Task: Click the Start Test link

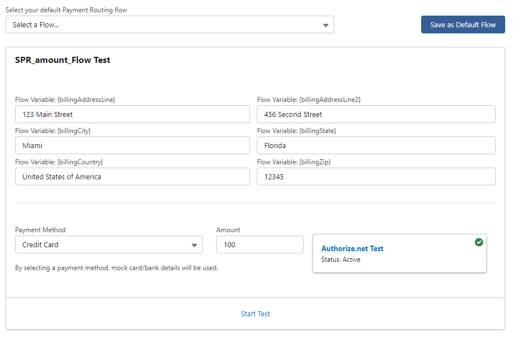Action: click(x=255, y=313)
